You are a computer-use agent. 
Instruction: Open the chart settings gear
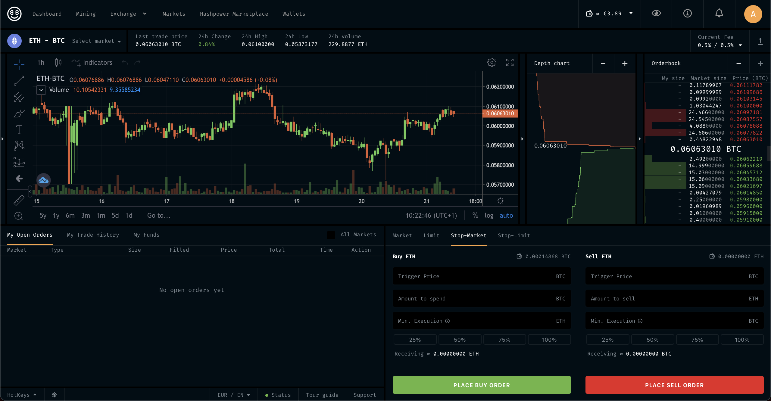coord(492,62)
